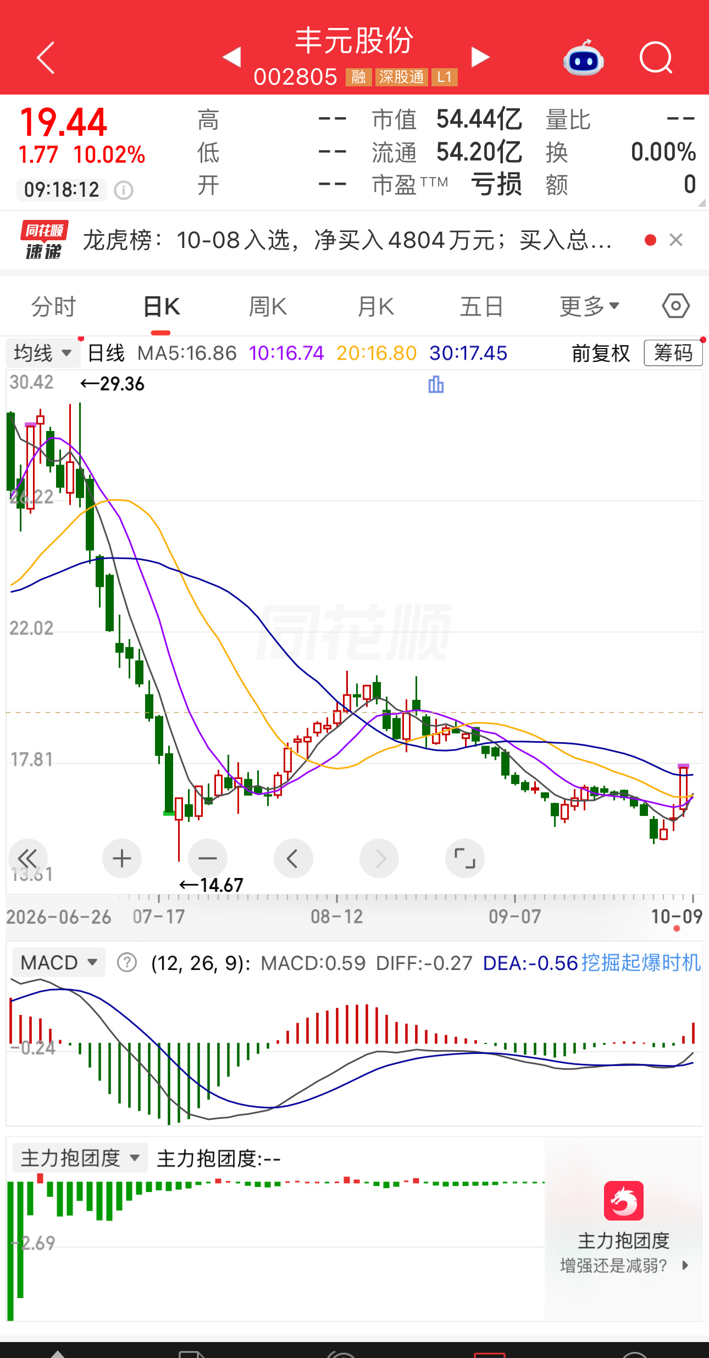Expand chart to fullscreen

click(465, 858)
